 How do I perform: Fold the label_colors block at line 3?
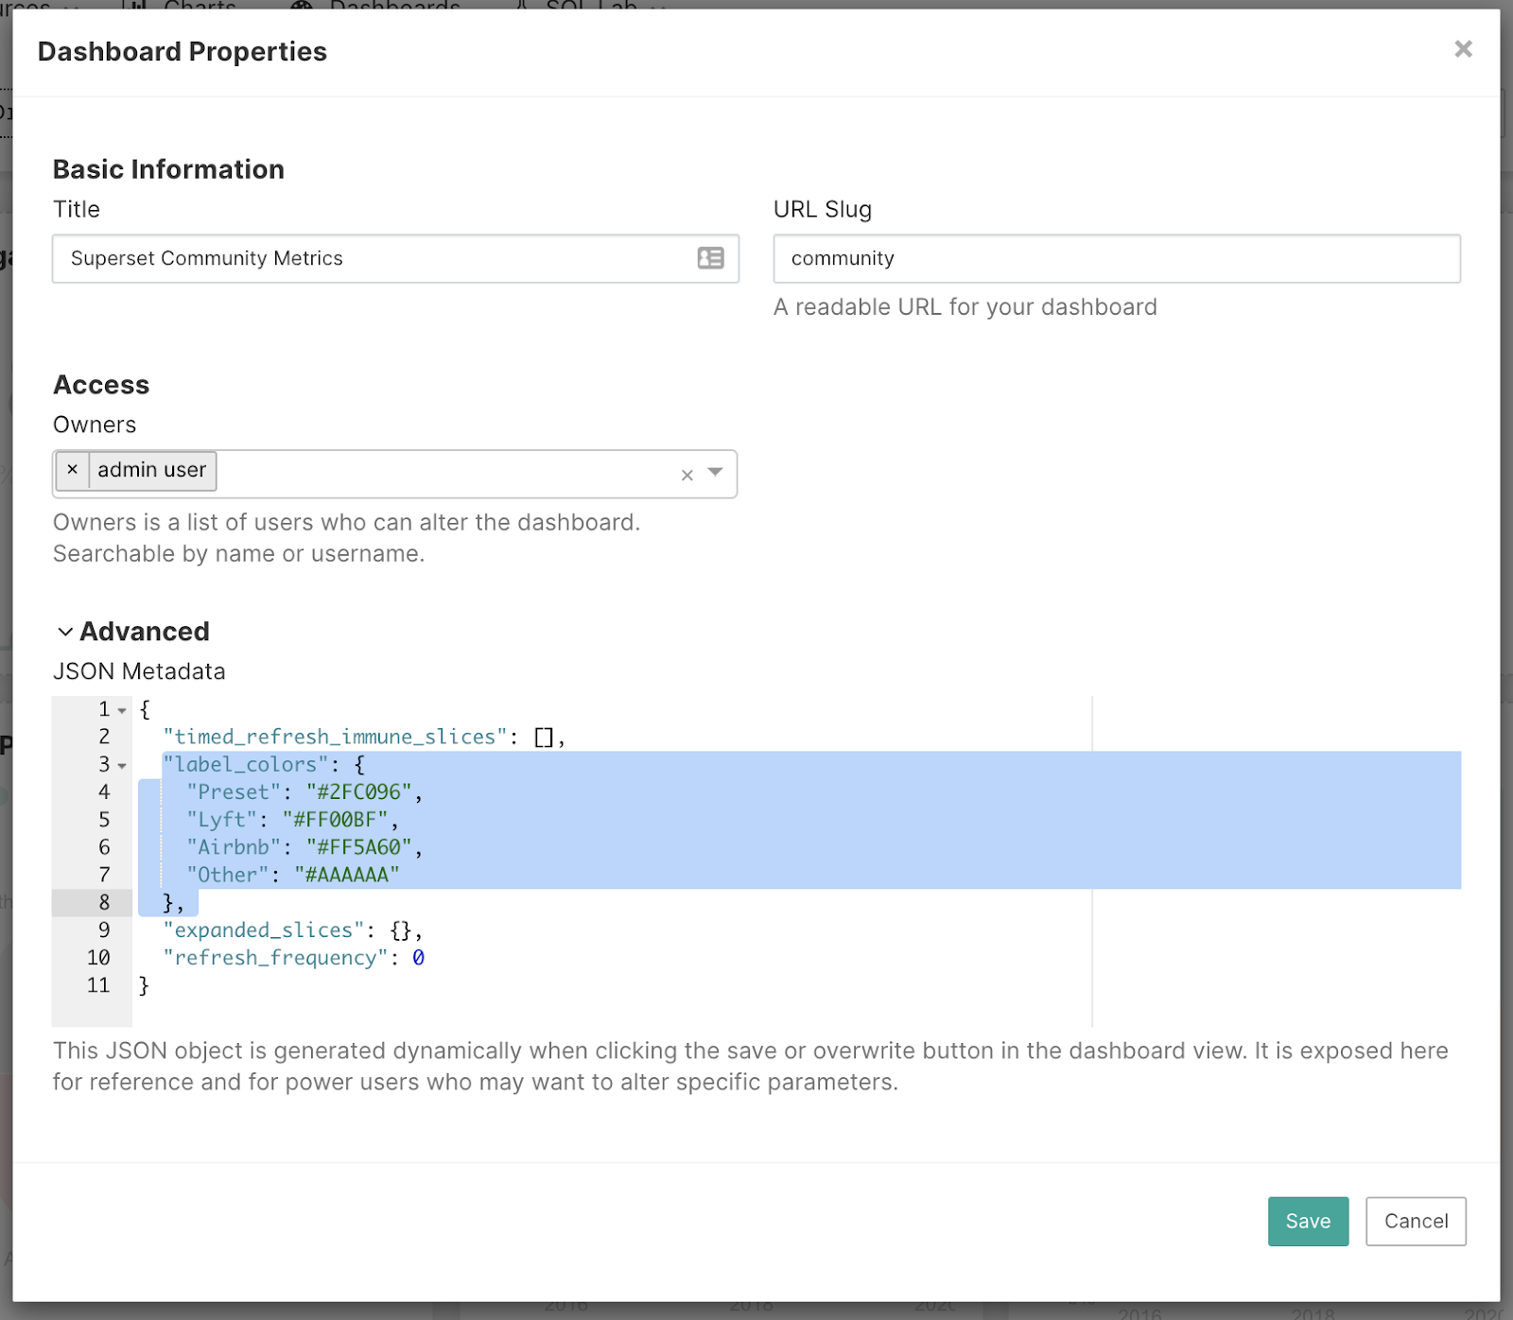click(122, 765)
